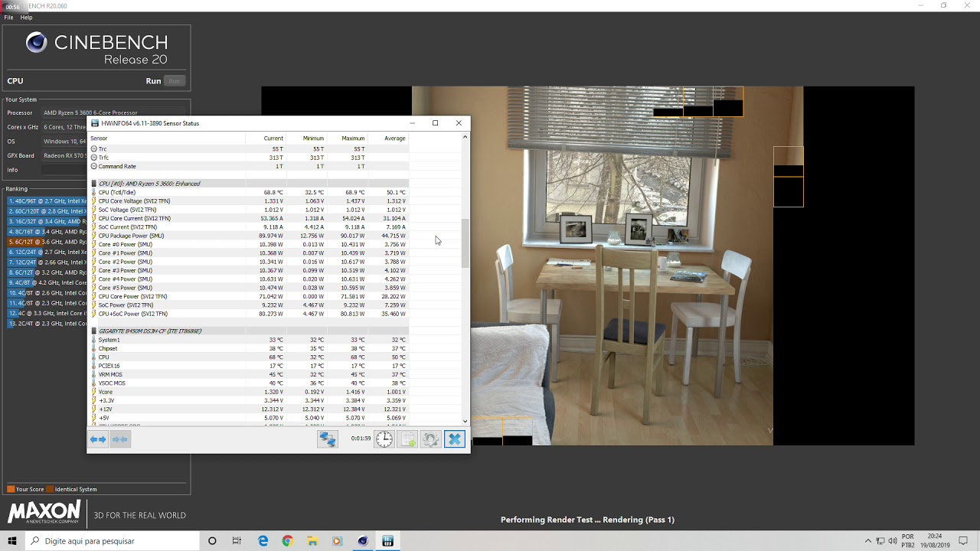
Task: Click the CPU Run button in Cinebench
Action: (175, 81)
